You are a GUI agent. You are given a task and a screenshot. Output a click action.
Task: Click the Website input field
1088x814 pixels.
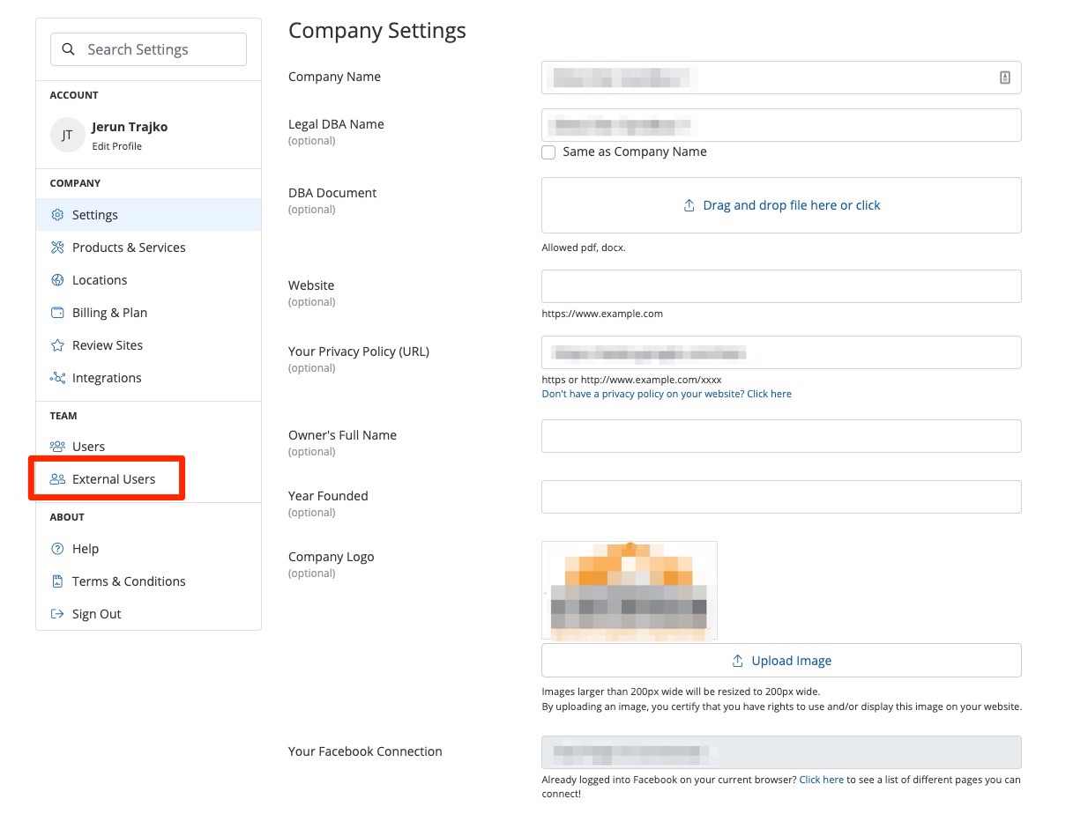(781, 286)
